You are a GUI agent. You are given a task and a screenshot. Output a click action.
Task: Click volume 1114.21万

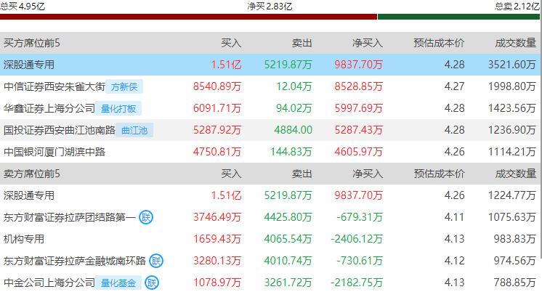tap(512, 152)
